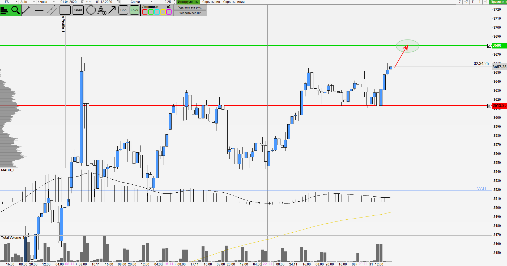Image resolution: width=507 pixels, height=266 pixels.
Task: Click the shrink range '<' button
Action: pyautogui.click(x=90, y=2)
